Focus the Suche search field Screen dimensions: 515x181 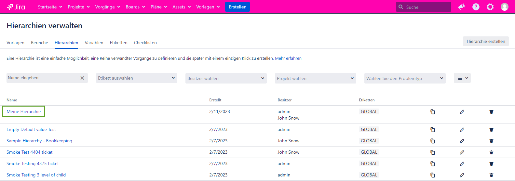(426, 7)
